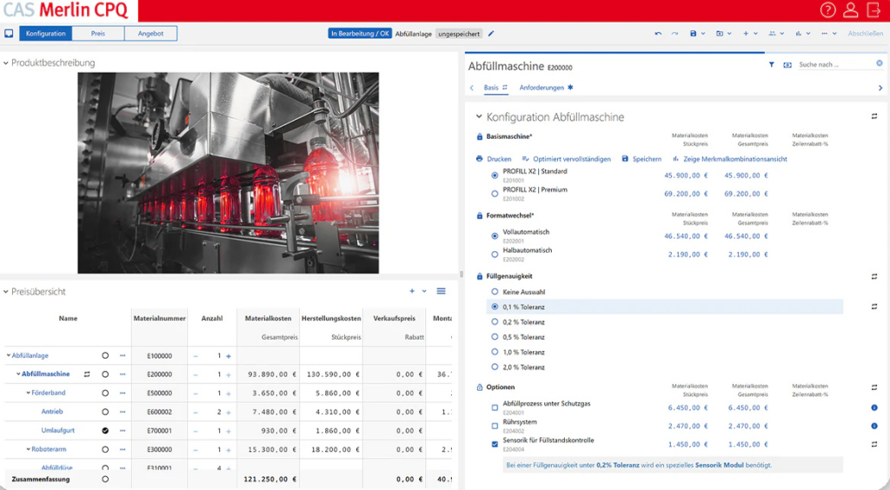Collapse the Produktbeschreibung section
890x490 pixels.
coord(5,63)
